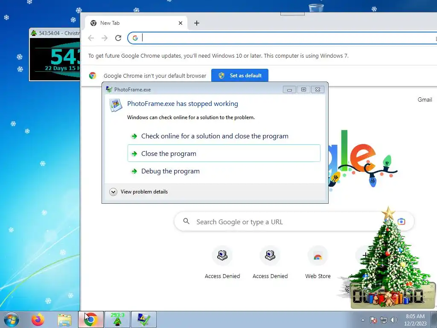Click the Google icon in the address bar
437x328 pixels.
click(135, 38)
